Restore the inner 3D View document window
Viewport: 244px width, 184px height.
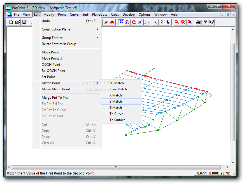[x=228, y=15]
